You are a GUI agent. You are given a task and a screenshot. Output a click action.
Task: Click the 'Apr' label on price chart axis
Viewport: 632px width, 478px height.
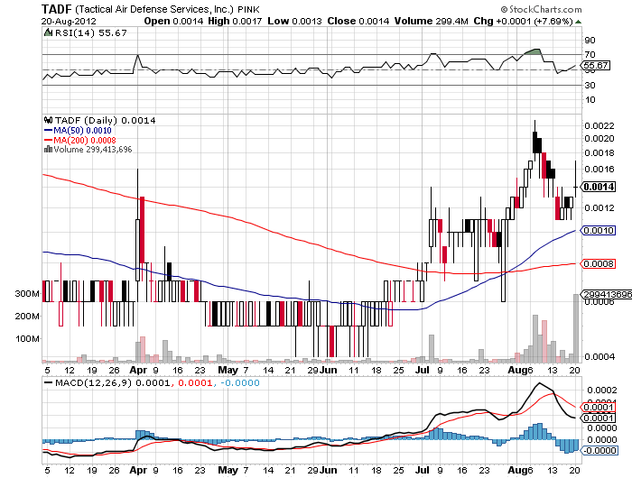138,370
